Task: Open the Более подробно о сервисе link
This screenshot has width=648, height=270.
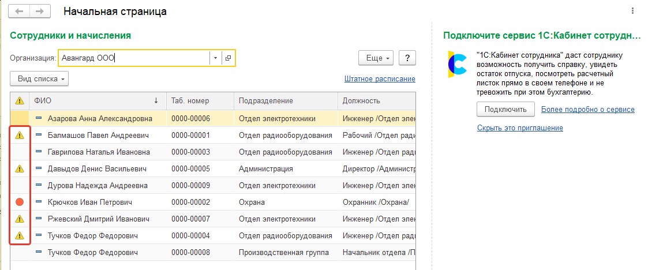Action: click(587, 110)
